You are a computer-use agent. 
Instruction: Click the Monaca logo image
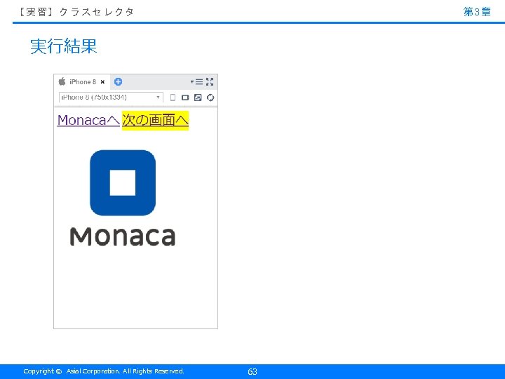(x=123, y=197)
